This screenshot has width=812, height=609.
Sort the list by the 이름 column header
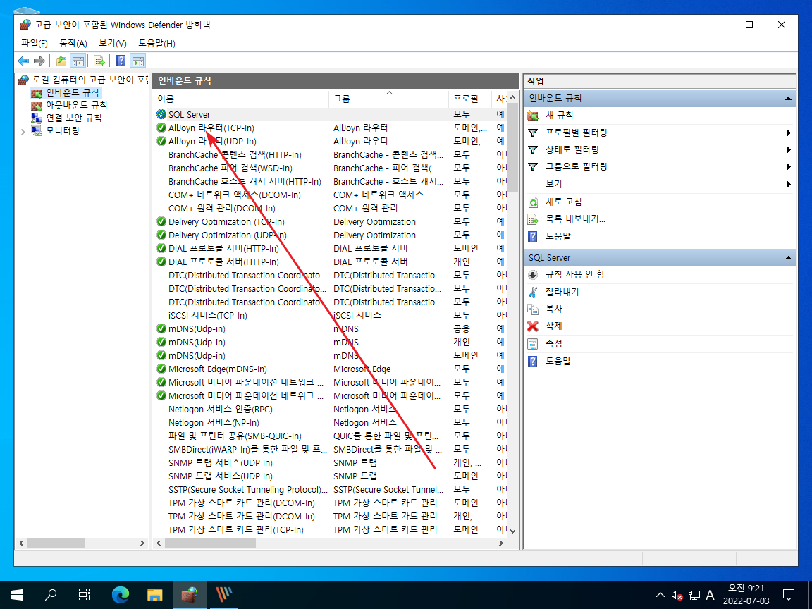click(241, 99)
